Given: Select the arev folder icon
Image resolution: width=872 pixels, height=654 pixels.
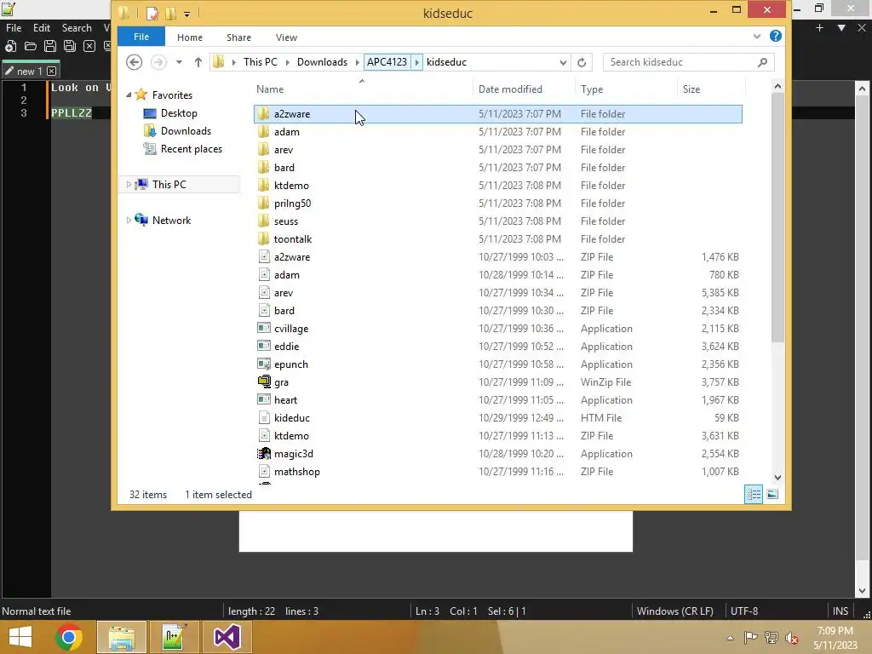Looking at the screenshot, I should (264, 150).
